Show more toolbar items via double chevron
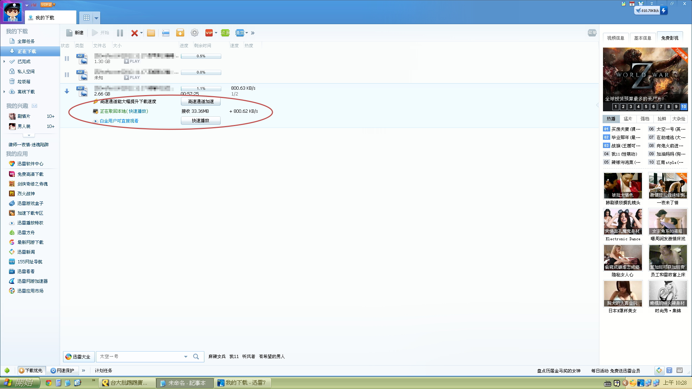 (253, 33)
